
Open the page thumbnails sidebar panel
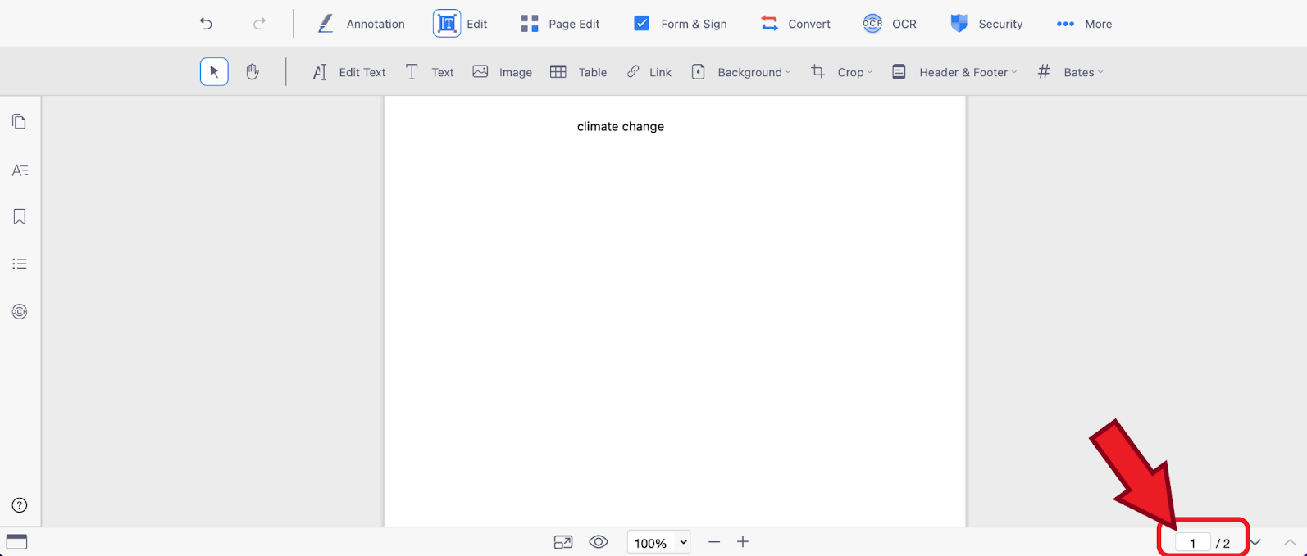click(20, 122)
